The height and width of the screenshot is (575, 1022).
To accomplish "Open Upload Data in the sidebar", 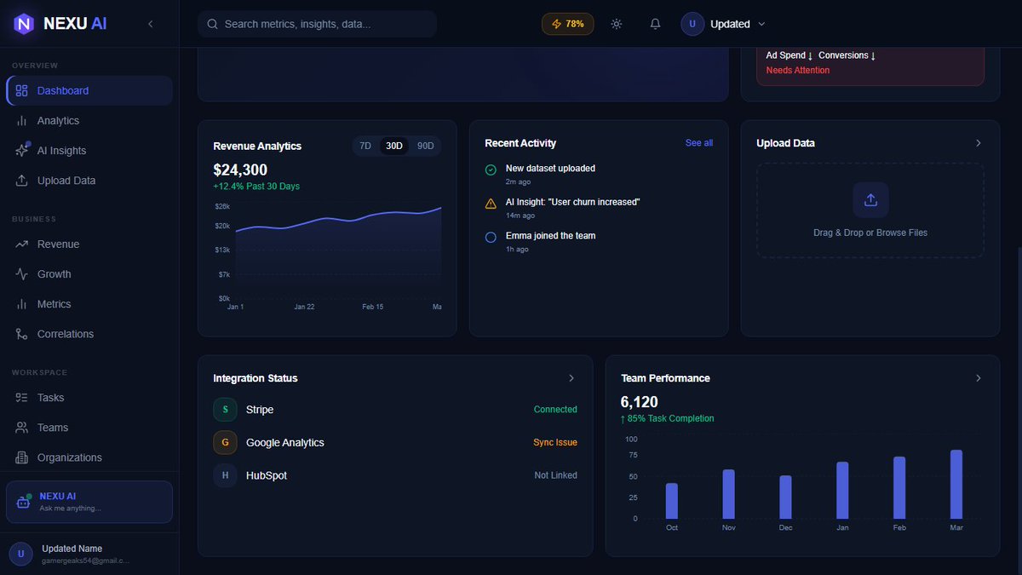I will 89,181.
